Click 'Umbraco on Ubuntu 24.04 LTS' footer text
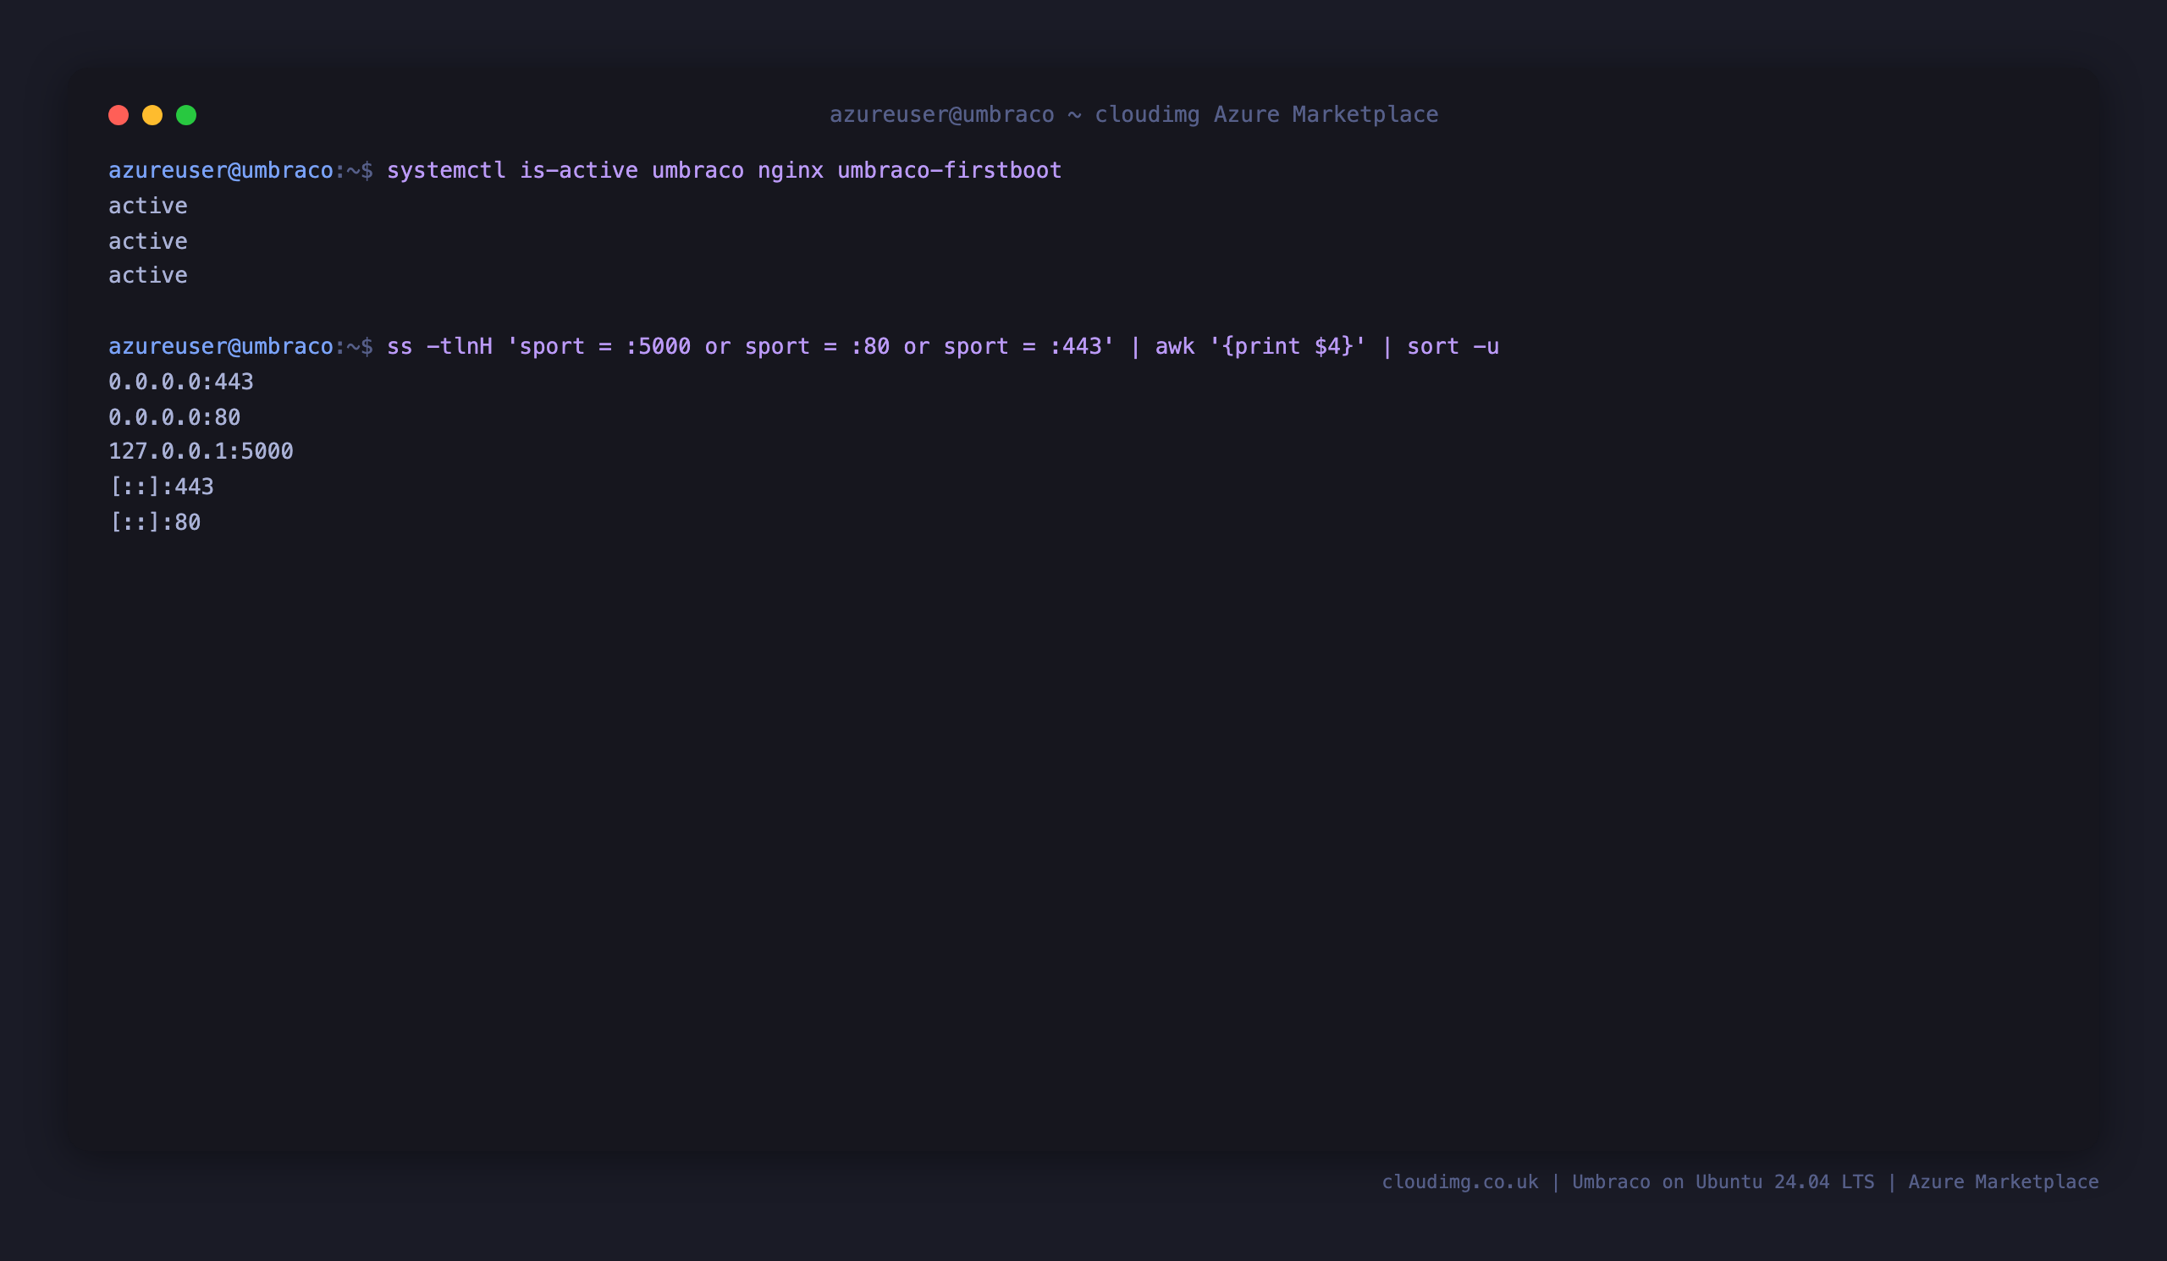This screenshot has height=1261, width=2167. pos(1723,1182)
